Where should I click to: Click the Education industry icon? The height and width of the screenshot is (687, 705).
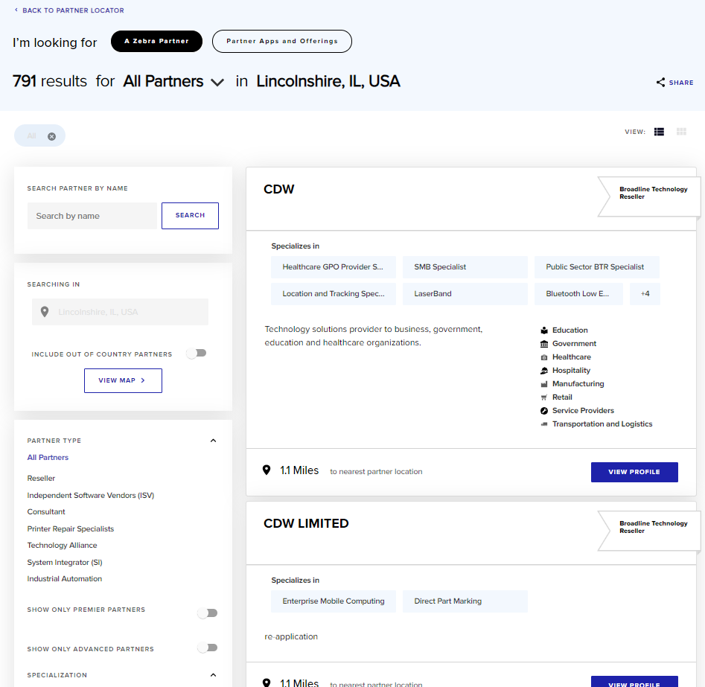(544, 330)
